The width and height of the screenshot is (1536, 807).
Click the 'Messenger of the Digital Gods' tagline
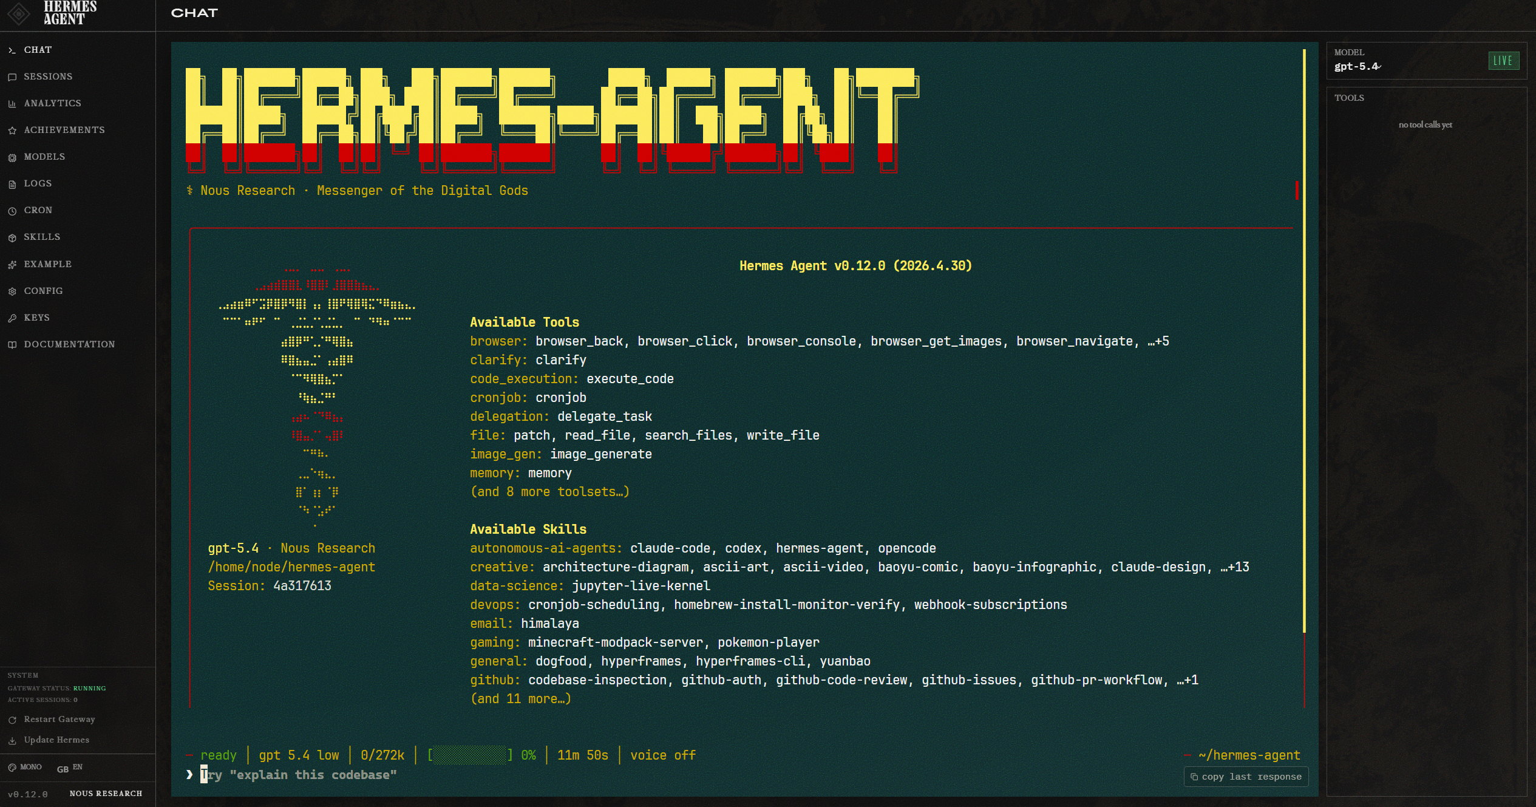tap(423, 191)
